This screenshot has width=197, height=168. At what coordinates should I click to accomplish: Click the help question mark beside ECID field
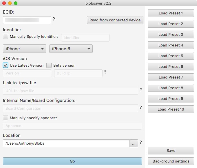pos(54,19)
